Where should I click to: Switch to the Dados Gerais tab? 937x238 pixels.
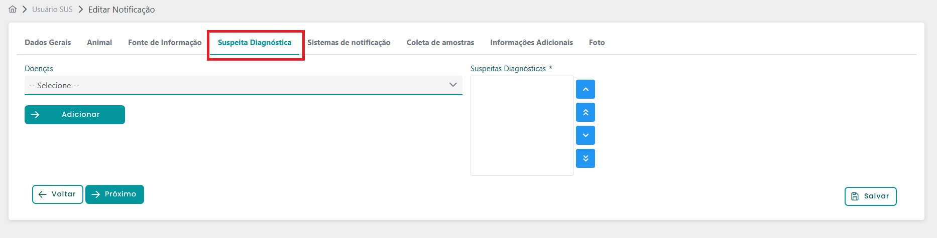coord(48,43)
